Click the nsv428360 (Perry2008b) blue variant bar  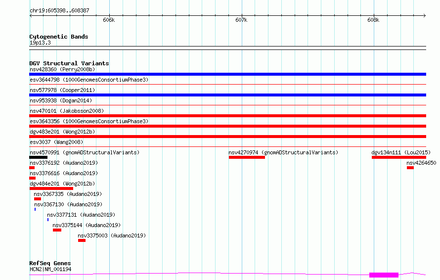tap(227, 74)
